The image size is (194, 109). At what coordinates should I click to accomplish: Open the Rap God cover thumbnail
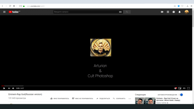(x=145, y=101)
